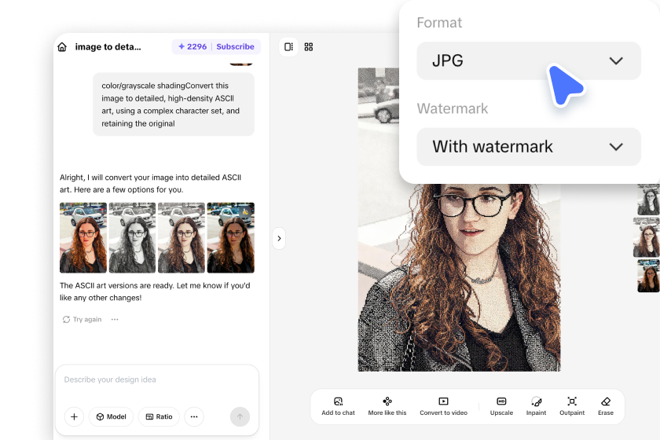Collapse the chat panel with arrow button
This screenshot has width=660, height=440.
(279, 239)
